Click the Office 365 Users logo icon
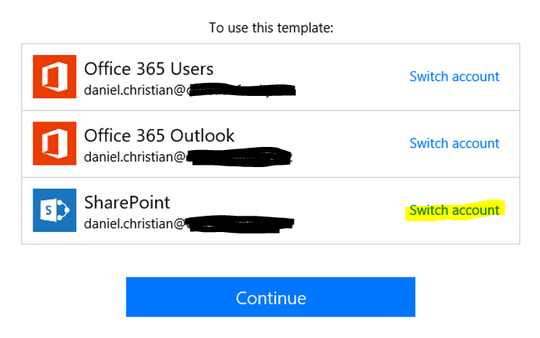 pyautogui.click(x=54, y=77)
